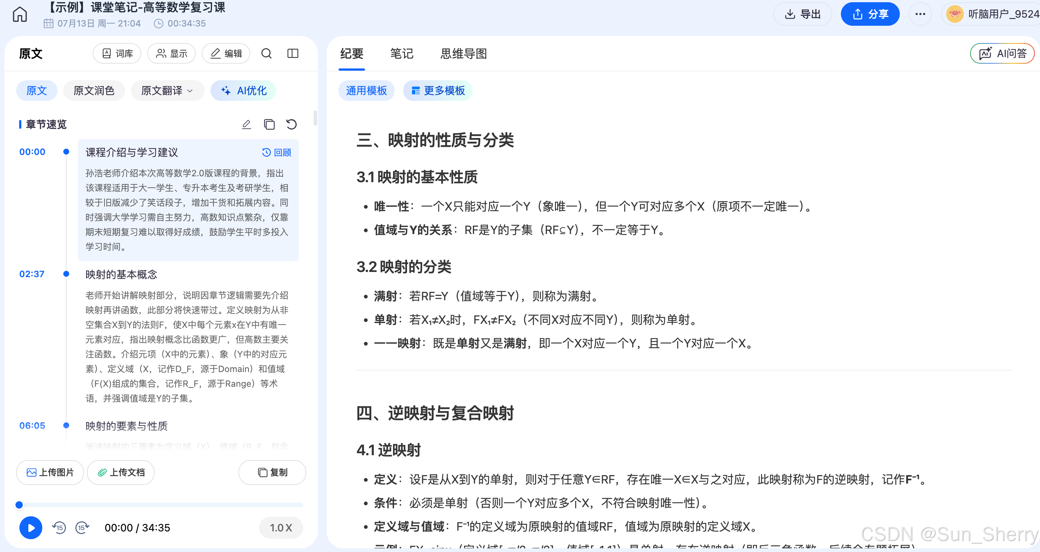This screenshot has height=552, width=1040.
Task: Choose the 通用模板 template
Action: [367, 91]
